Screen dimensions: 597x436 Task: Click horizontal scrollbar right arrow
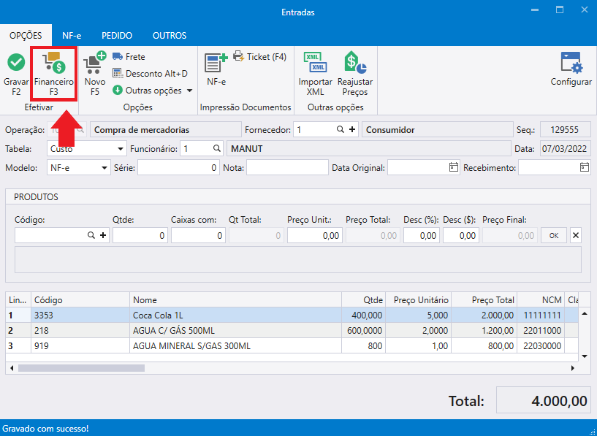(572, 368)
